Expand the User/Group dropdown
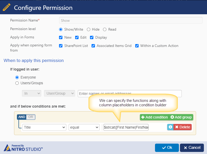Image resolution: width=207 pixels, height=154 pixels. click(60, 93)
